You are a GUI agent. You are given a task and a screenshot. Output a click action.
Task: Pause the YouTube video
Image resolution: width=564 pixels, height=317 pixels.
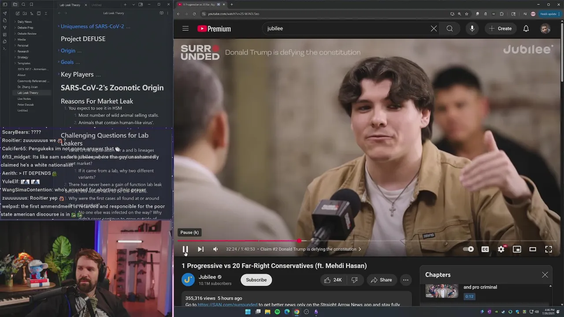186,249
